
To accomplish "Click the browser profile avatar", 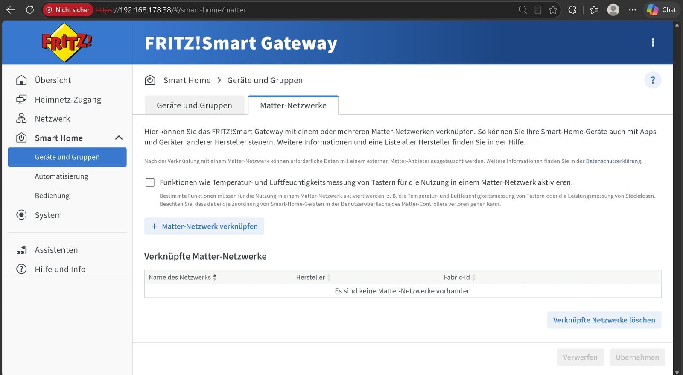I will [x=613, y=9].
